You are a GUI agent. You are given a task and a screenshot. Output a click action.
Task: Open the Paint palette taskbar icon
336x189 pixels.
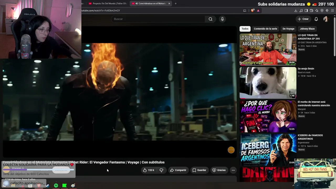(x=73, y=186)
